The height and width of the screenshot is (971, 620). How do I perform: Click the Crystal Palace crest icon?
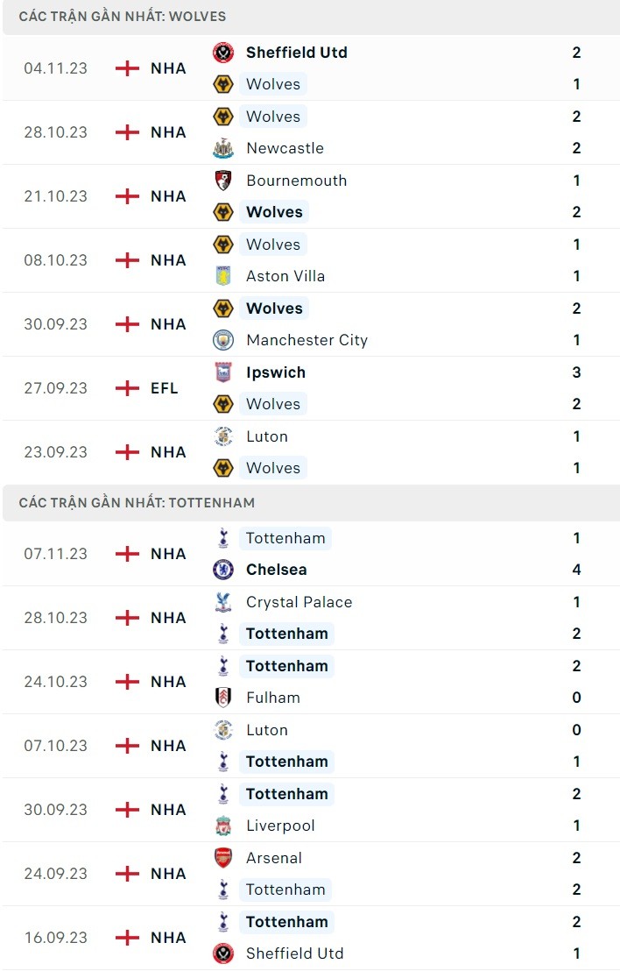click(x=223, y=602)
